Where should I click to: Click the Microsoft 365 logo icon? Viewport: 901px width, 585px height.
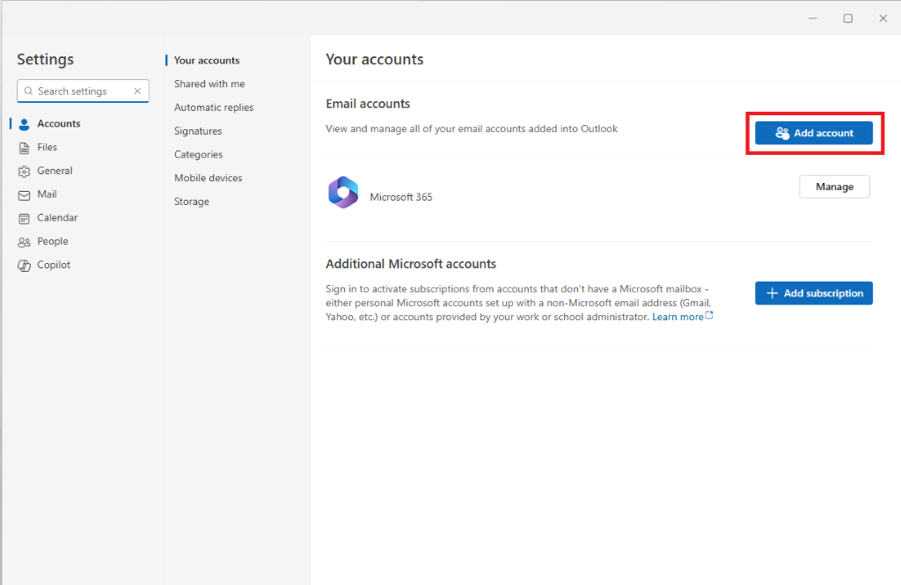click(344, 193)
